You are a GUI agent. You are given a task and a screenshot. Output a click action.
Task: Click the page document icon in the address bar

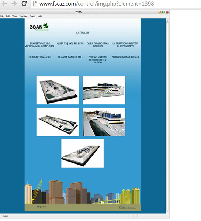pos(35,4)
